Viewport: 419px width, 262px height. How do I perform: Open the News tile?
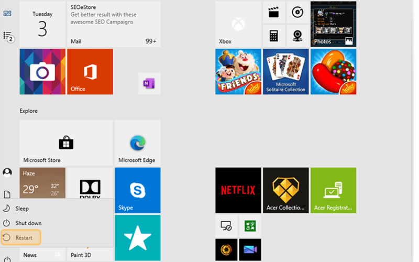point(42,254)
